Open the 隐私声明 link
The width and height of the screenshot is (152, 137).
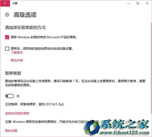[17, 60]
